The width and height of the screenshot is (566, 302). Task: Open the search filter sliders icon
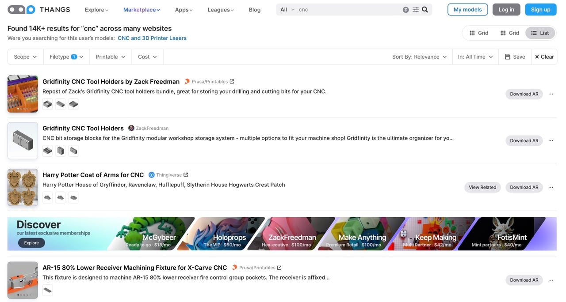416,9
